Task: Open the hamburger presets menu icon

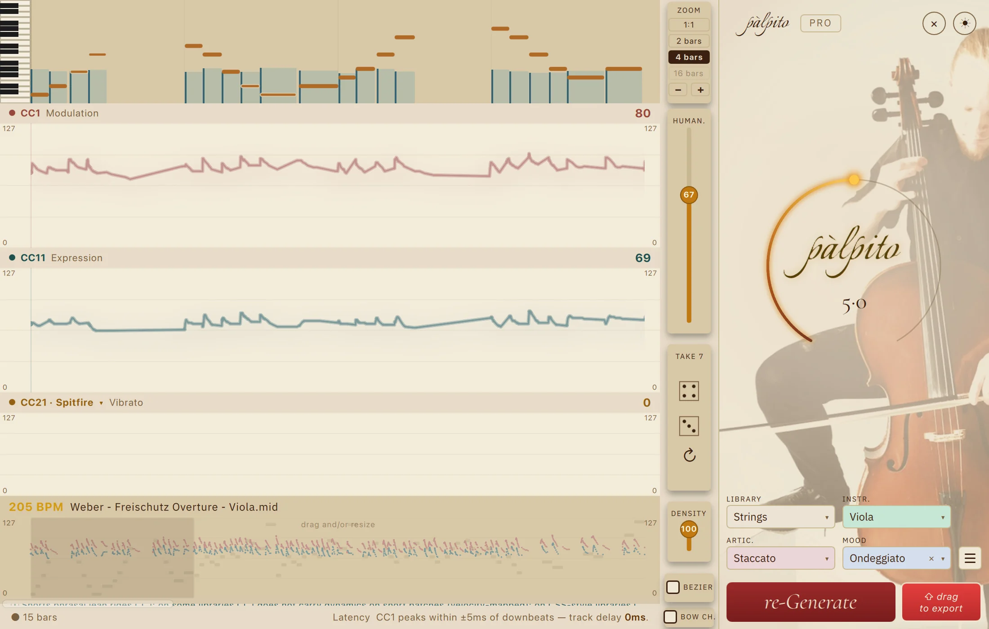Action: (x=970, y=558)
